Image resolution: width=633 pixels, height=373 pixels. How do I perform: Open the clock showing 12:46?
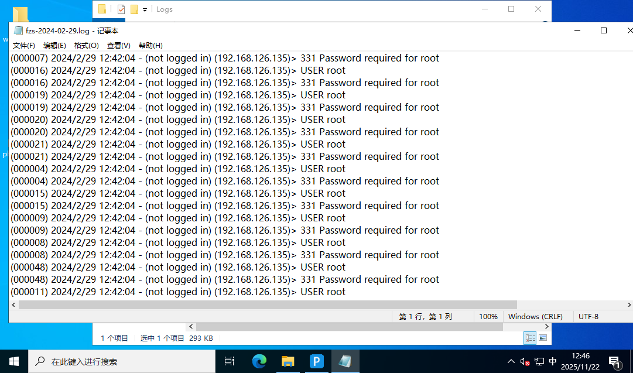pos(580,361)
